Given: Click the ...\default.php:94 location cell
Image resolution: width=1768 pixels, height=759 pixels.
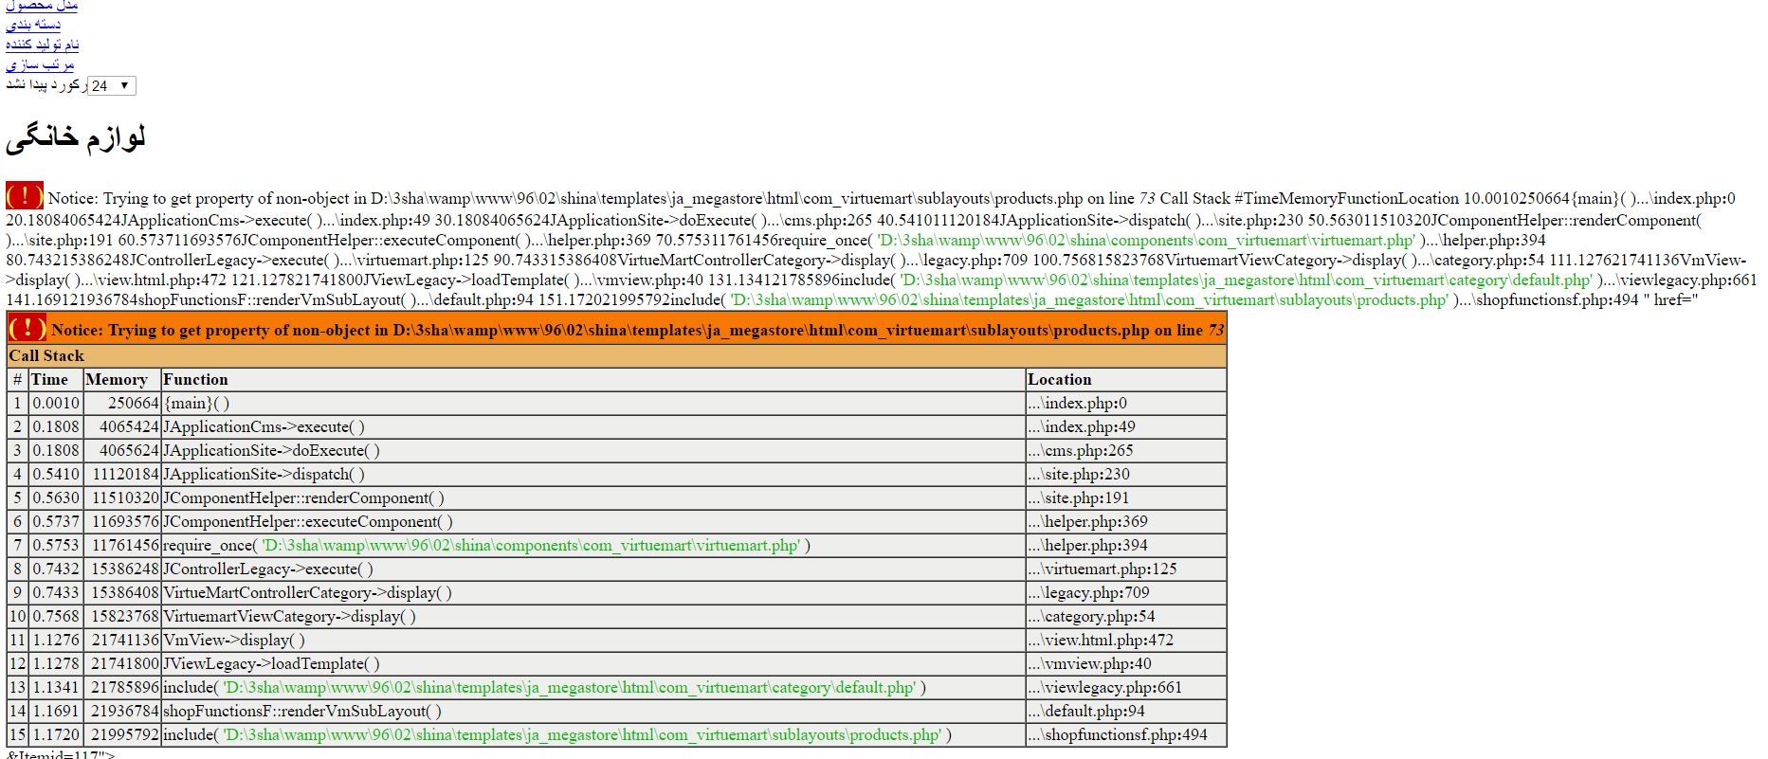Looking at the screenshot, I should pos(1126,711).
